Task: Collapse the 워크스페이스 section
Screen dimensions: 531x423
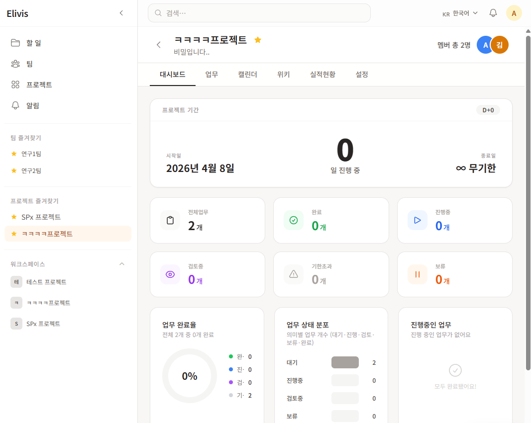Action: coord(122,264)
